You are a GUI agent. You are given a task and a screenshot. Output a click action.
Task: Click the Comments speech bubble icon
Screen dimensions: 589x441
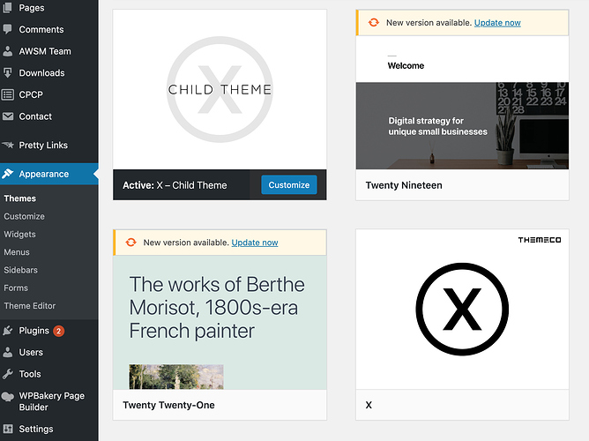click(7, 29)
